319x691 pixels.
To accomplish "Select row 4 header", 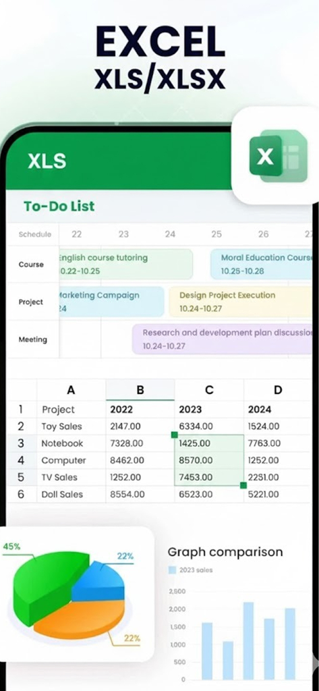I will click(20, 460).
